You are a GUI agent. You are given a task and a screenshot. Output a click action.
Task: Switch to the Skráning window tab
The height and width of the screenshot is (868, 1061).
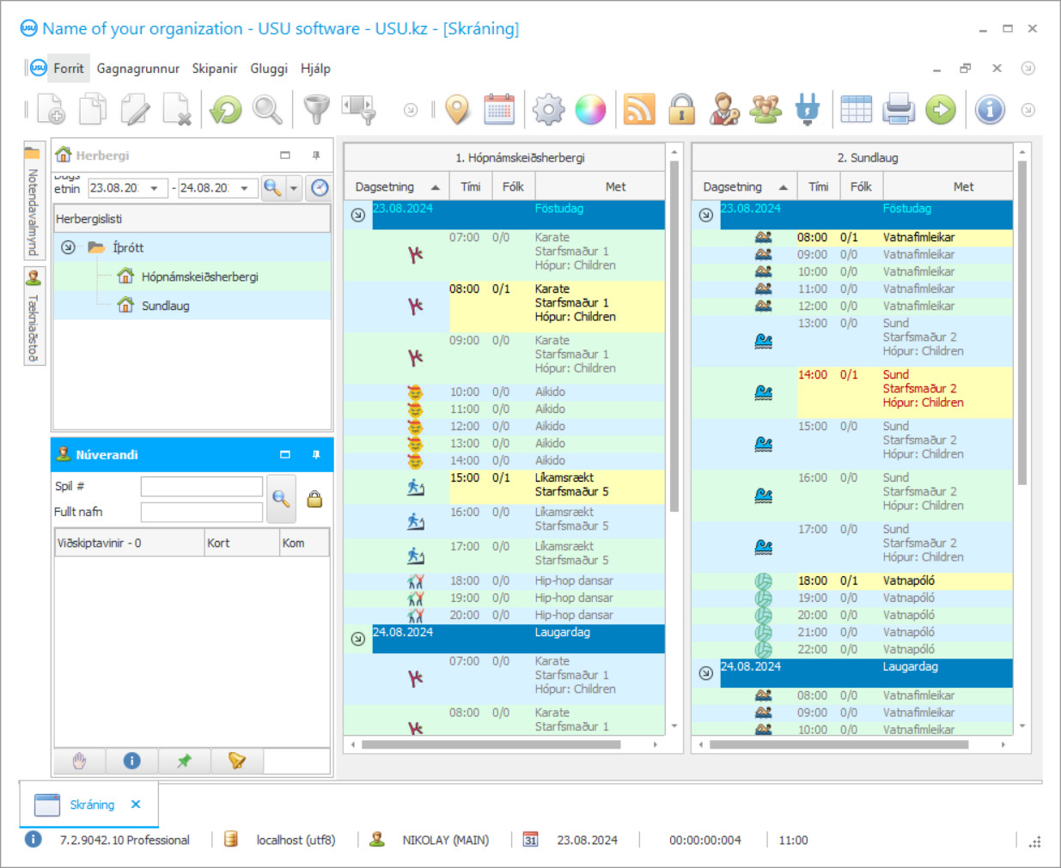click(91, 804)
